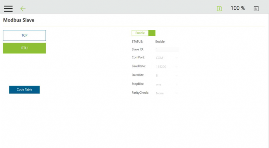Open the ParityCheck dropdown showing None
Screen dimensions: 269x148
(167, 93)
